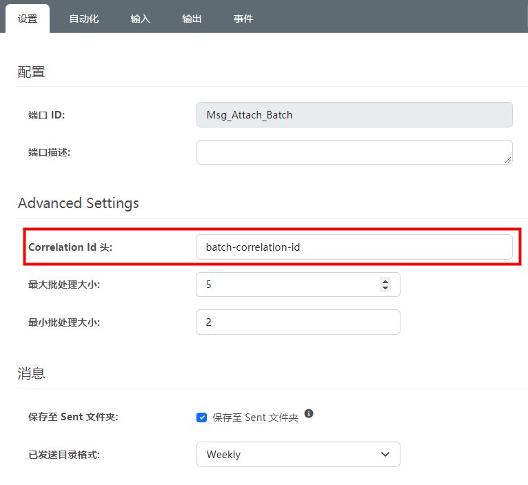This screenshot has height=485, width=528.
Task: Click the 最小批处理大小 field
Action: pos(298,322)
